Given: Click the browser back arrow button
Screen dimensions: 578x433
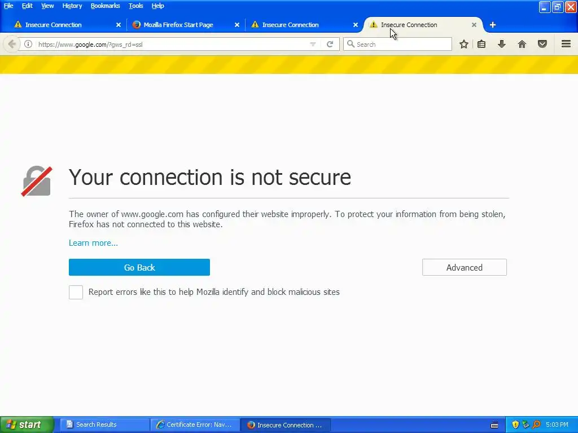Looking at the screenshot, I should coord(11,44).
